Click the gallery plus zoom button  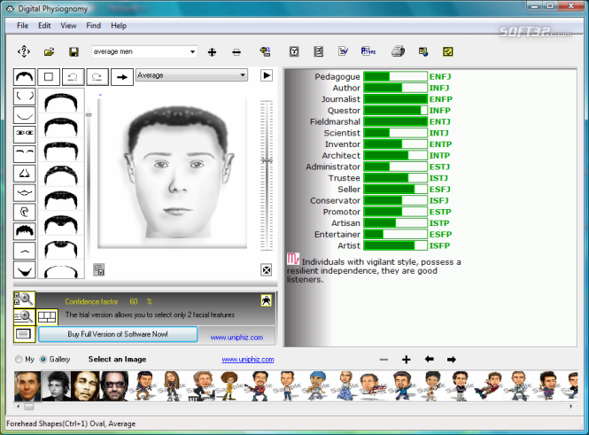[406, 360]
